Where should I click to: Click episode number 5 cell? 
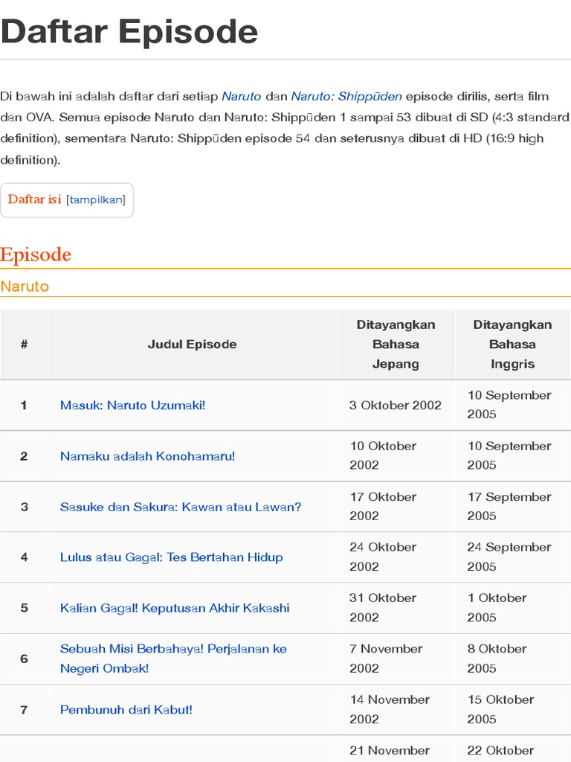pyautogui.click(x=24, y=608)
